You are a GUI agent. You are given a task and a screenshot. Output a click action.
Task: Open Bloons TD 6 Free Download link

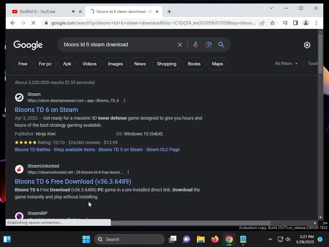(x=73, y=181)
